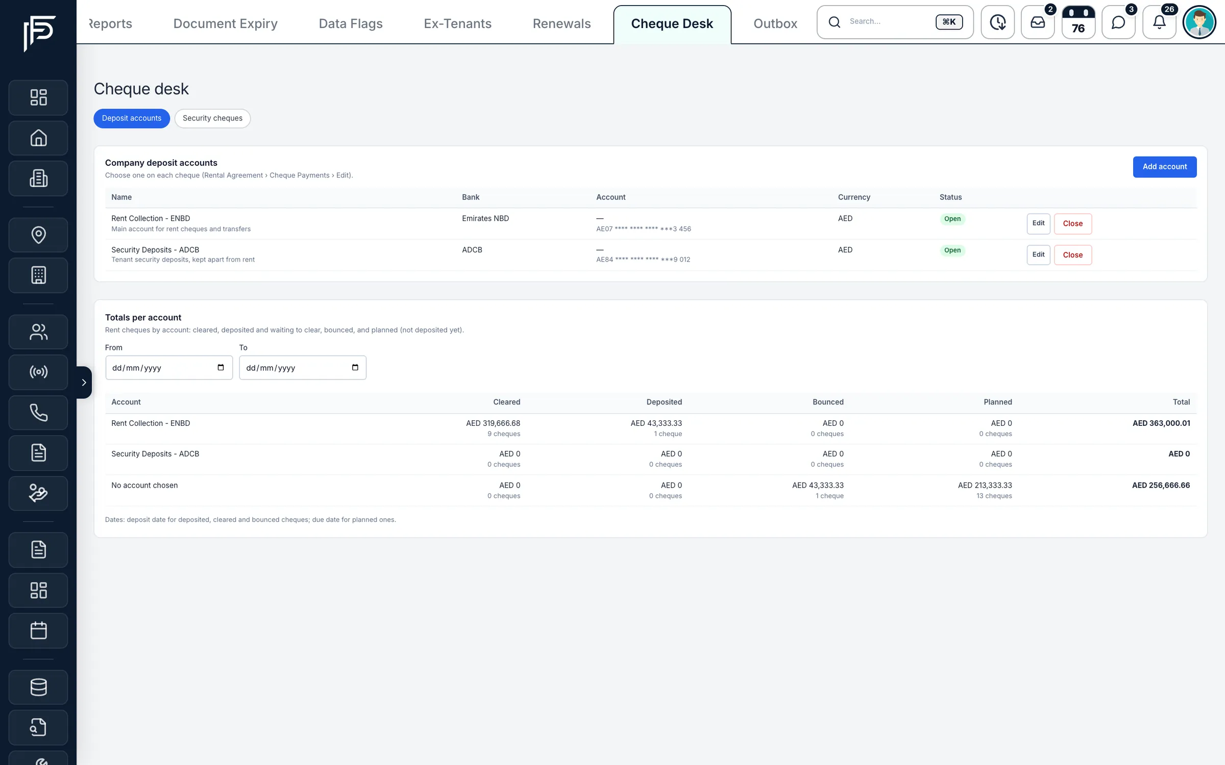The height and width of the screenshot is (765, 1225).
Task: Click the AED 213,333.33 planned amount
Action: (x=985, y=485)
